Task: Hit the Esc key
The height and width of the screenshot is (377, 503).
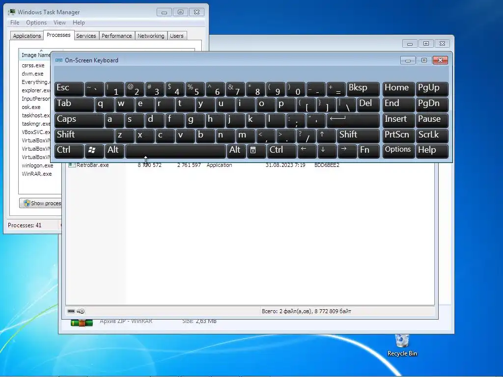Action: click(69, 89)
